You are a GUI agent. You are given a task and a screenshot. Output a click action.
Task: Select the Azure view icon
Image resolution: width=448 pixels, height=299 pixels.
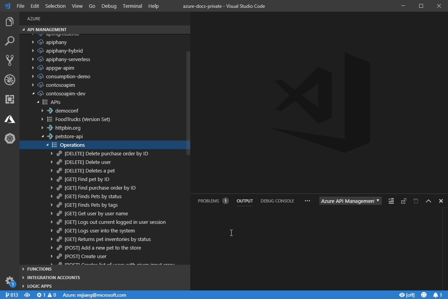coord(10,119)
